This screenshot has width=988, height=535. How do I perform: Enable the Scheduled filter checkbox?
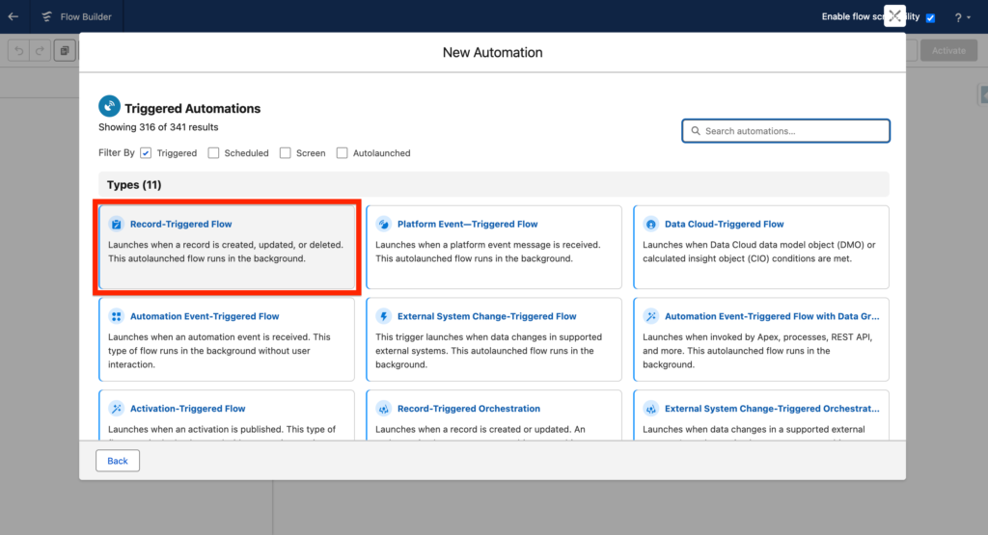pyautogui.click(x=213, y=152)
